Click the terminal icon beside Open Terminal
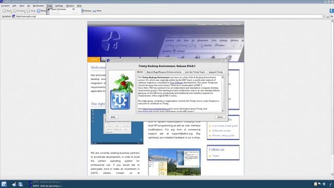This screenshot has height=188, width=334. click(49, 9)
